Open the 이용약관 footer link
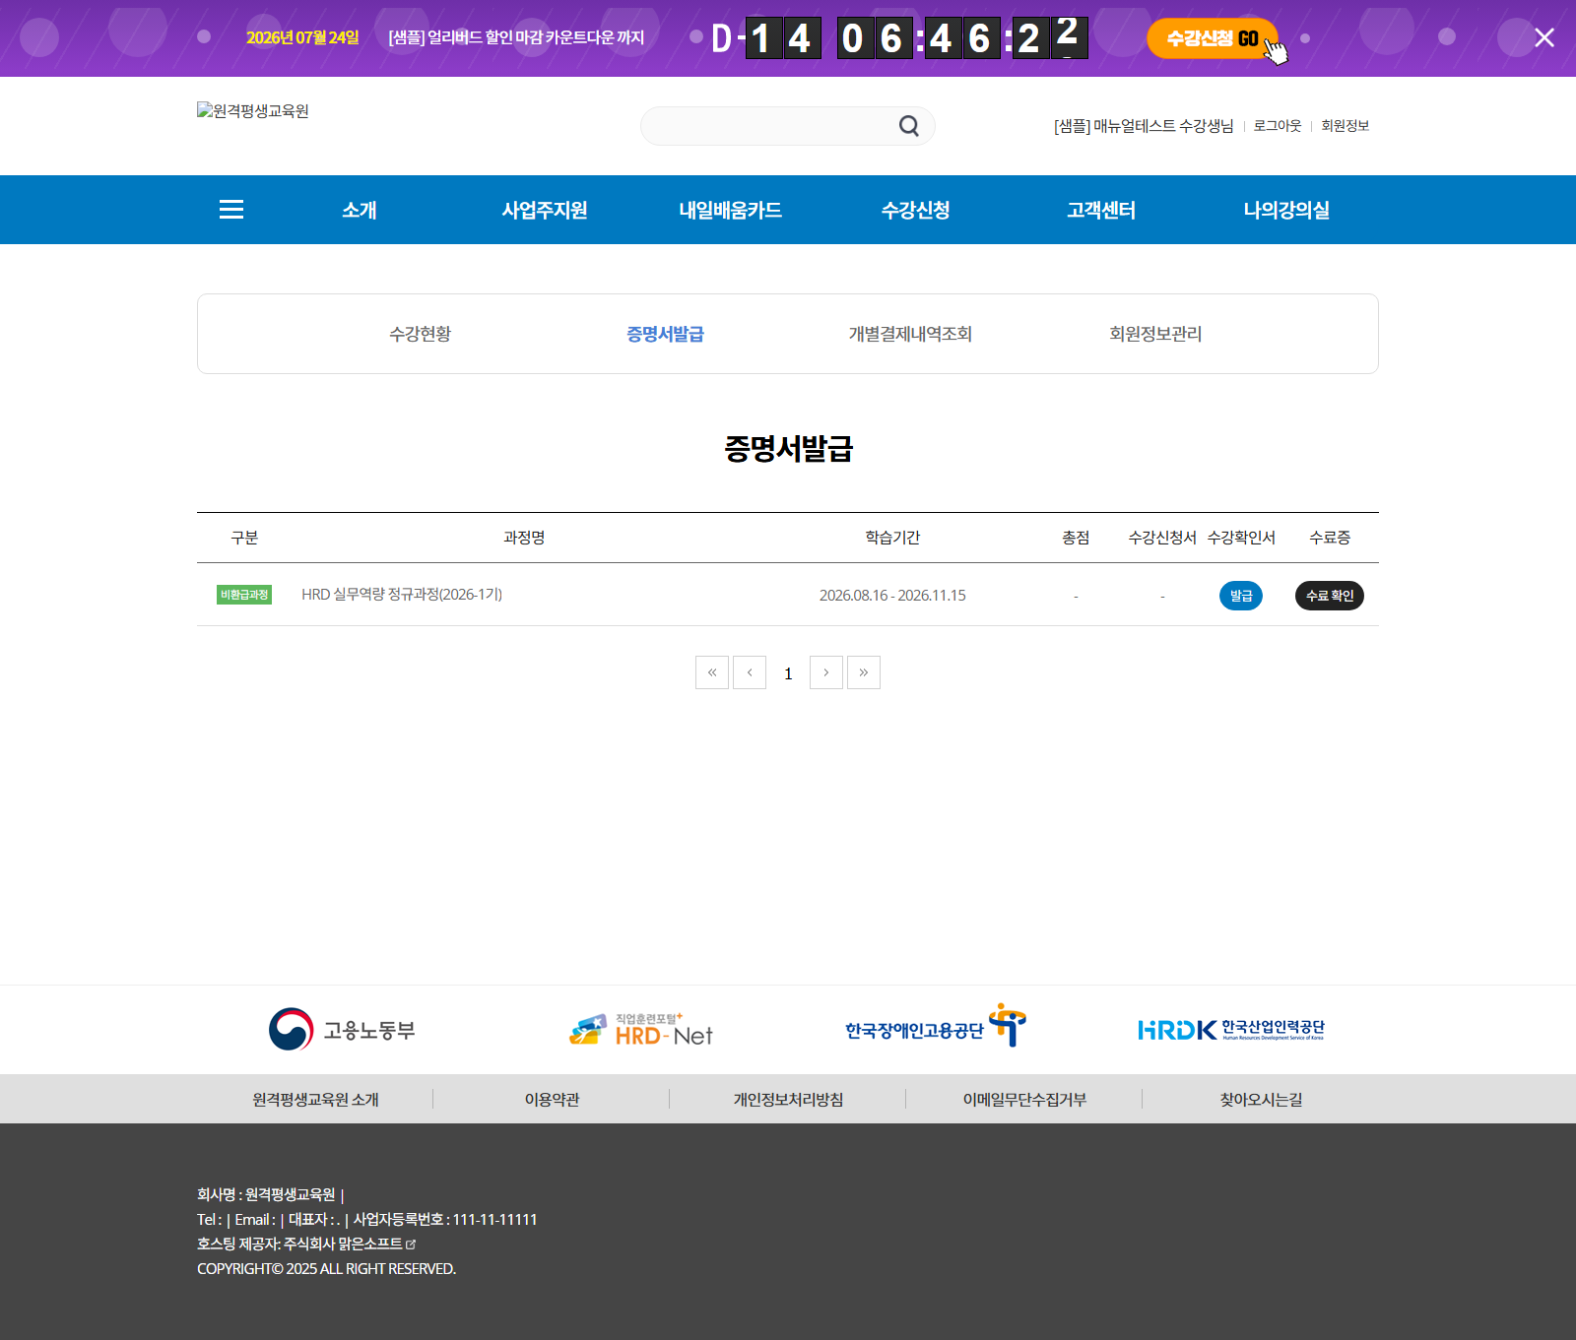 point(552,1099)
